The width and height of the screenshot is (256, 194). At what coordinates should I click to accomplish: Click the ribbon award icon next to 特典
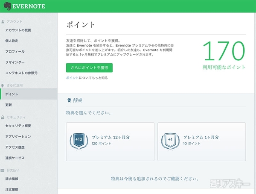[69, 100]
